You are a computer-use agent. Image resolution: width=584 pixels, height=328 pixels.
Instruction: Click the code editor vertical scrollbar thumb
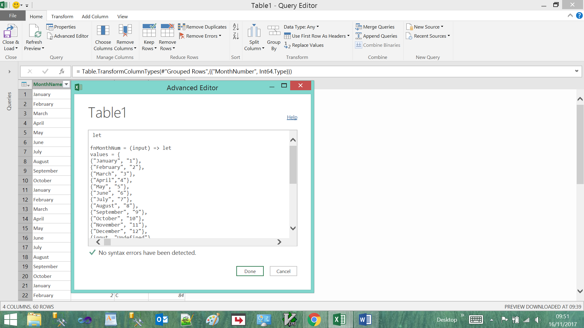293,165
